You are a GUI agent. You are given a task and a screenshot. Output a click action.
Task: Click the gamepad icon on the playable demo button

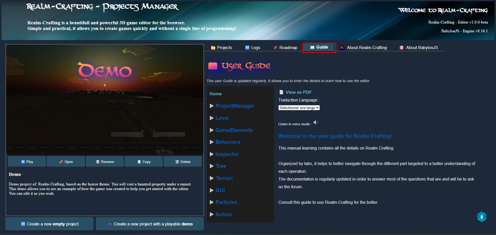pyautogui.click(x=110, y=224)
